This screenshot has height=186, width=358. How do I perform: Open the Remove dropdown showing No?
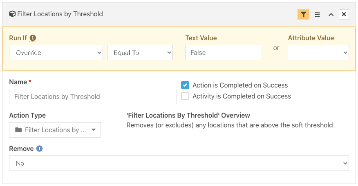(x=179, y=163)
